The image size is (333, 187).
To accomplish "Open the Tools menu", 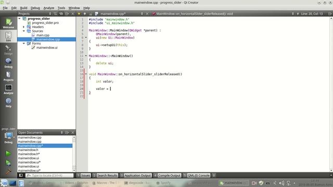I will [61, 8].
